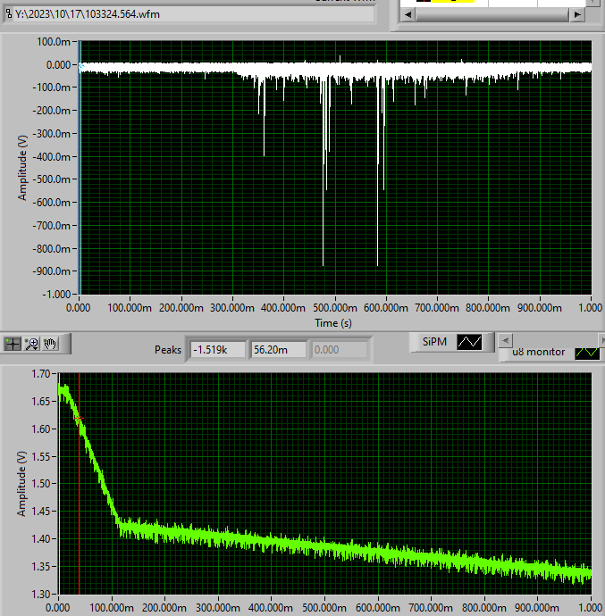605x616 pixels.
Task: Click the greyed Peaks field 0.000
Action: (x=339, y=350)
